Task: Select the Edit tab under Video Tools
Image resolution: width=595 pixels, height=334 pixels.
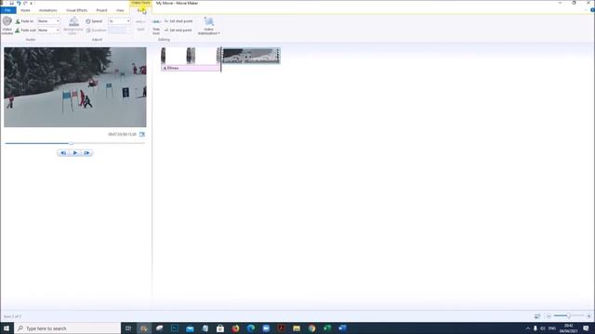Action: pos(141,10)
